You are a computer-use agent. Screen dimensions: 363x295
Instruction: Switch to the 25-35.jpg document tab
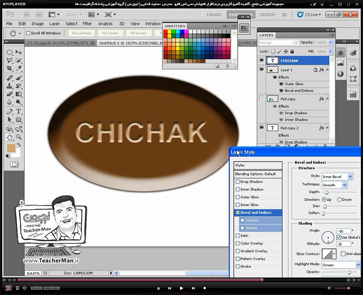pos(58,43)
